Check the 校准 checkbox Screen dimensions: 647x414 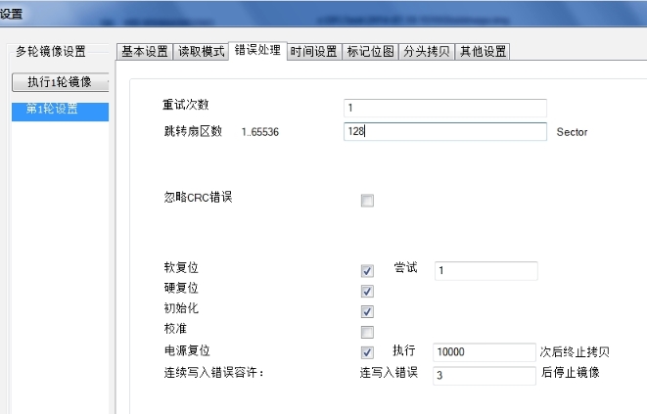pos(368,333)
